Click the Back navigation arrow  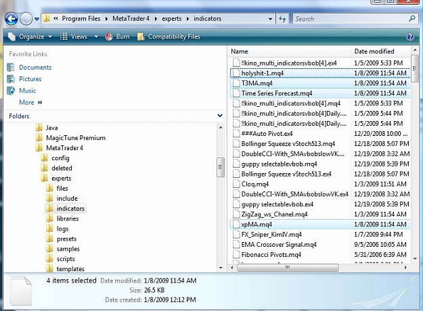click(11, 19)
